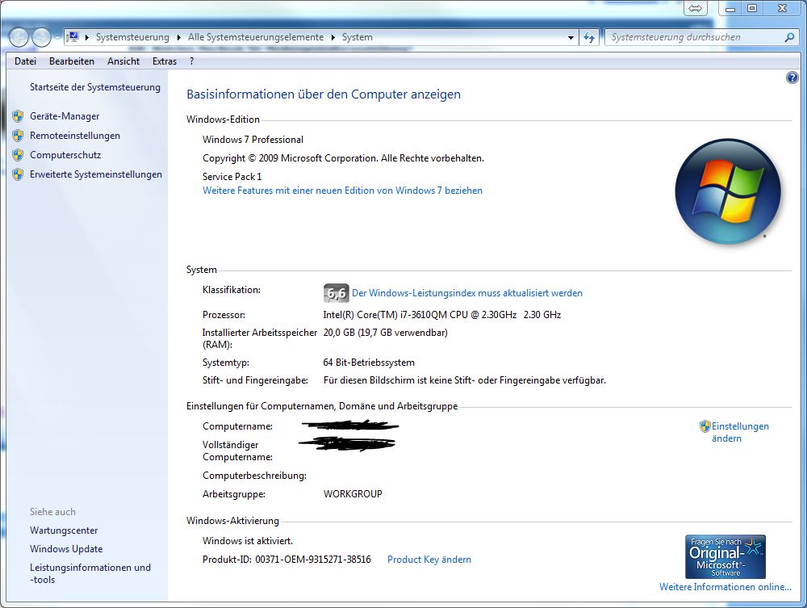Open Leistungsinformationen und -tools link
Screen dimensions: 807x608
(90, 573)
